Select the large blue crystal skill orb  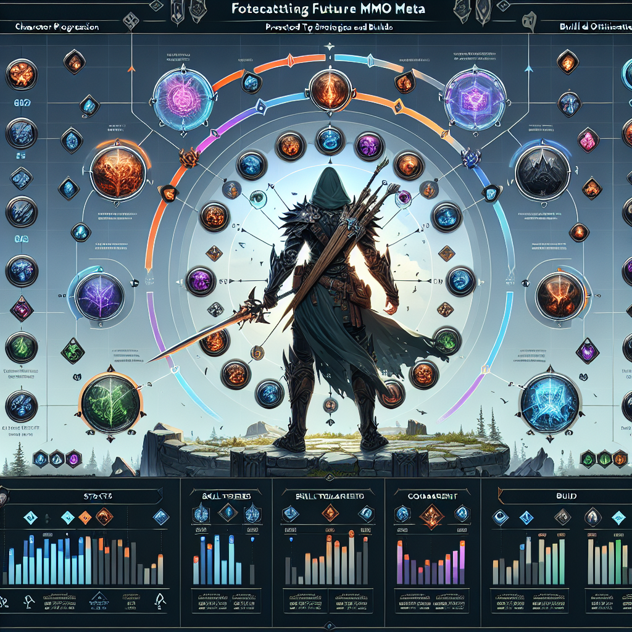click(x=549, y=402)
